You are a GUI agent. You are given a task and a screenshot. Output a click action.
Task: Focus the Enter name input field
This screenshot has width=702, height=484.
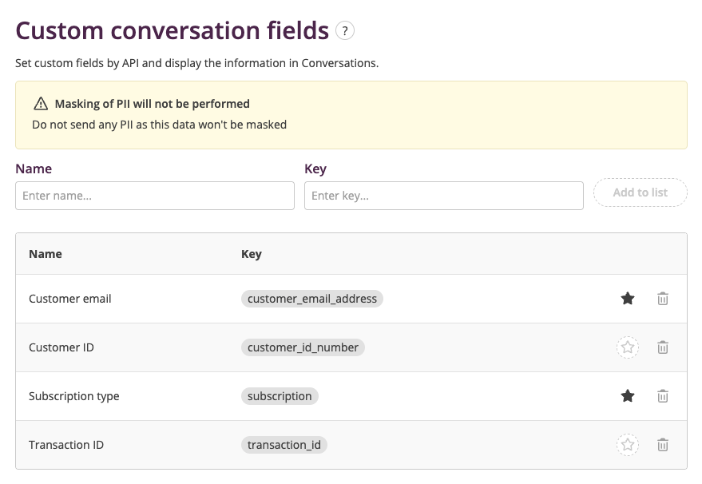tap(155, 196)
